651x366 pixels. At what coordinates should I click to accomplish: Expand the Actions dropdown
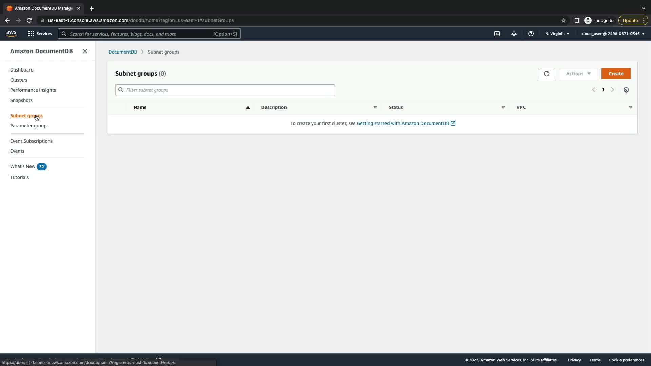[x=578, y=74]
